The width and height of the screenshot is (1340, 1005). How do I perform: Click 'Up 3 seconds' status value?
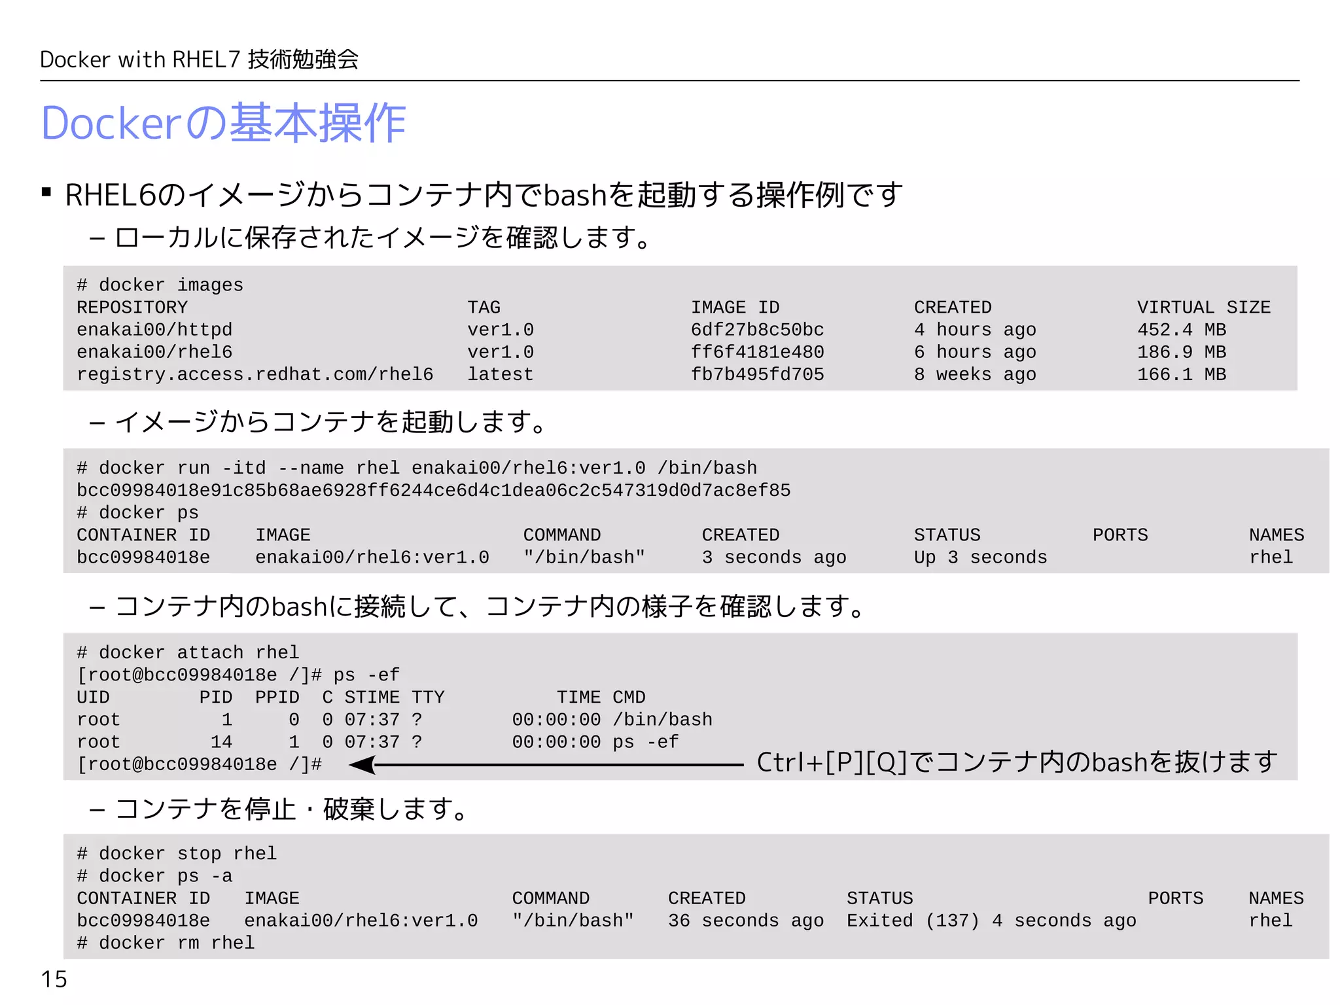point(980,557)
